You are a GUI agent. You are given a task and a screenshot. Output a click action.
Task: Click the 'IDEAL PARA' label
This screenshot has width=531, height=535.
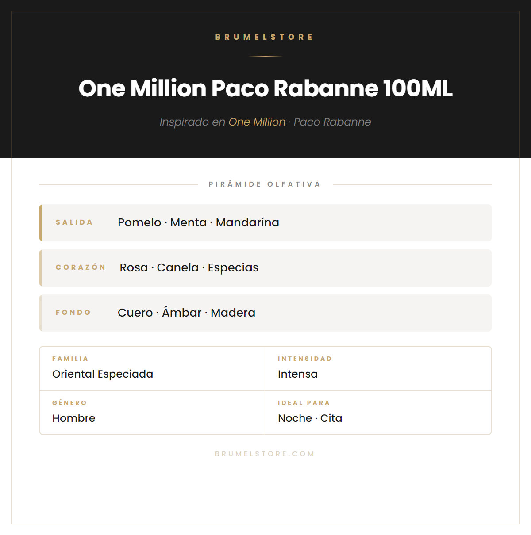coord(304,403)
